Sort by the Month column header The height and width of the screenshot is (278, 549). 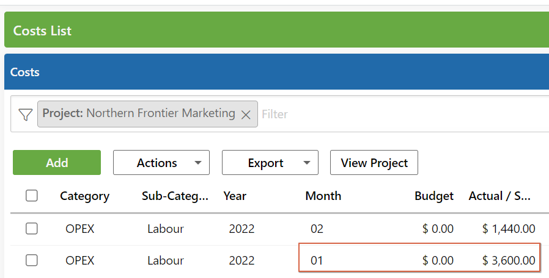[x=323, y=196]
